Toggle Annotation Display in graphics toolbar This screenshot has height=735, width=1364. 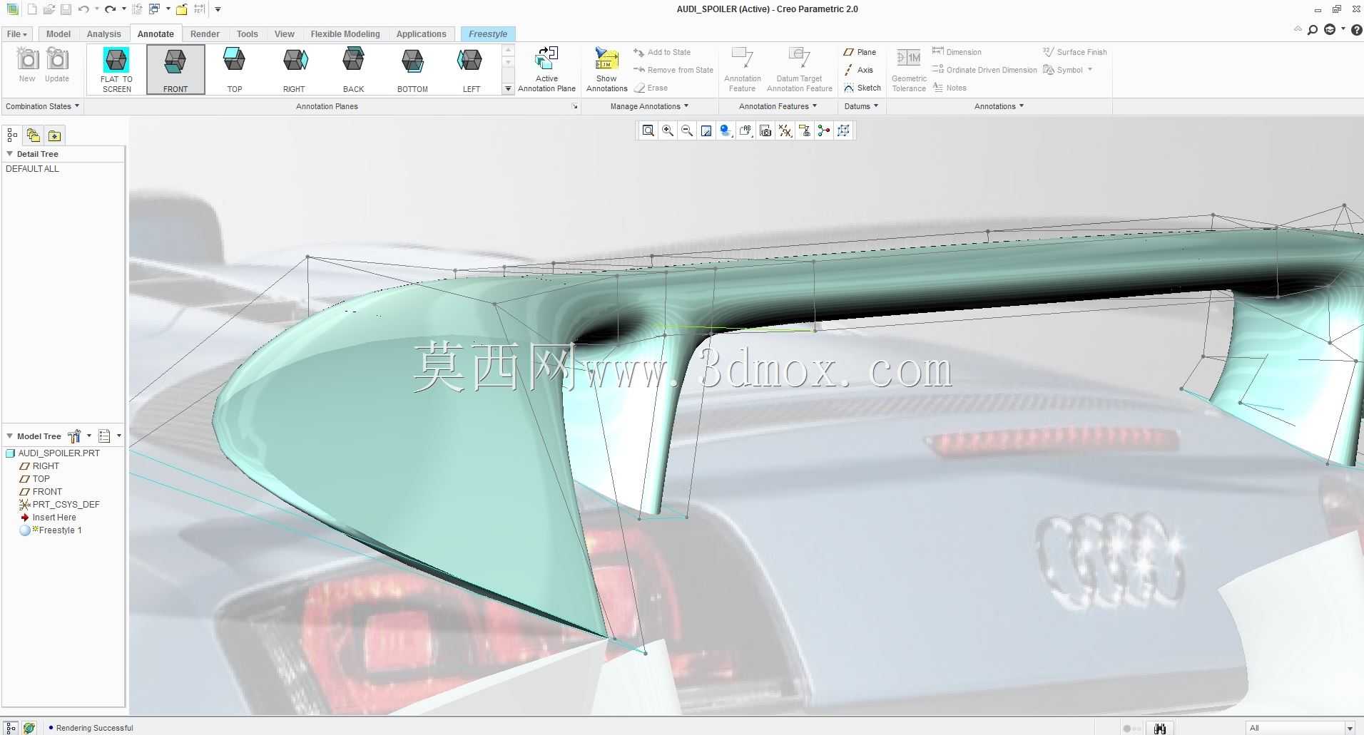click(805, 130)
